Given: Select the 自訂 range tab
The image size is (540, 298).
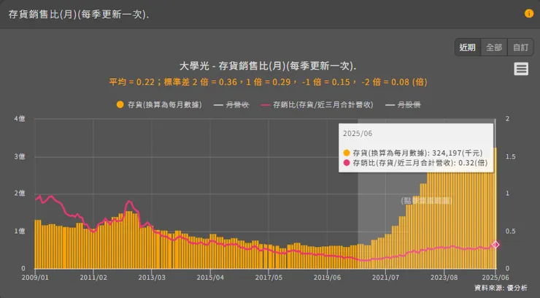Looking at the screenshot, I should (520, 47).
